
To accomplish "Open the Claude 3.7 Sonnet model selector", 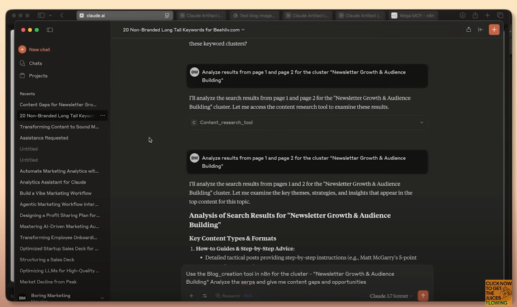I will click(391, 296).
